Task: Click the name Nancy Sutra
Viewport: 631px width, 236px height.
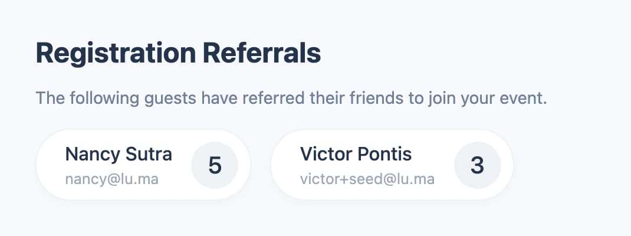Action: (x=119, y=155)
